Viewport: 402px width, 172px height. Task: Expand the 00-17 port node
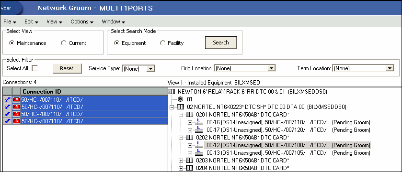[x=190, y=130]
